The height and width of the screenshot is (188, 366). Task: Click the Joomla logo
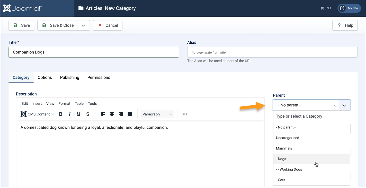pos(22,8)
